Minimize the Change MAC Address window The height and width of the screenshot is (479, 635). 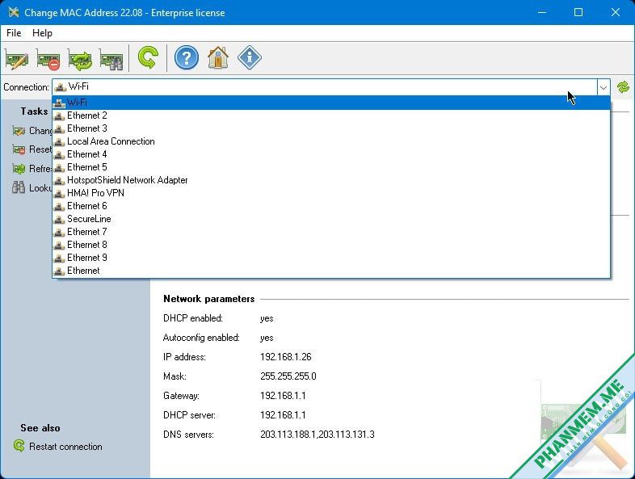542,13
